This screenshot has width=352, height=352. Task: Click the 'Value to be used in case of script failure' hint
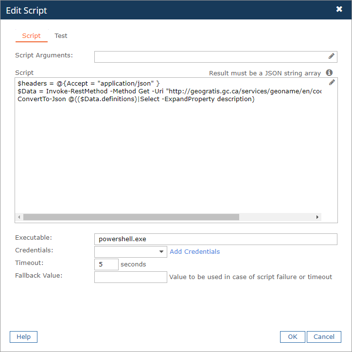tap(250, 277)
